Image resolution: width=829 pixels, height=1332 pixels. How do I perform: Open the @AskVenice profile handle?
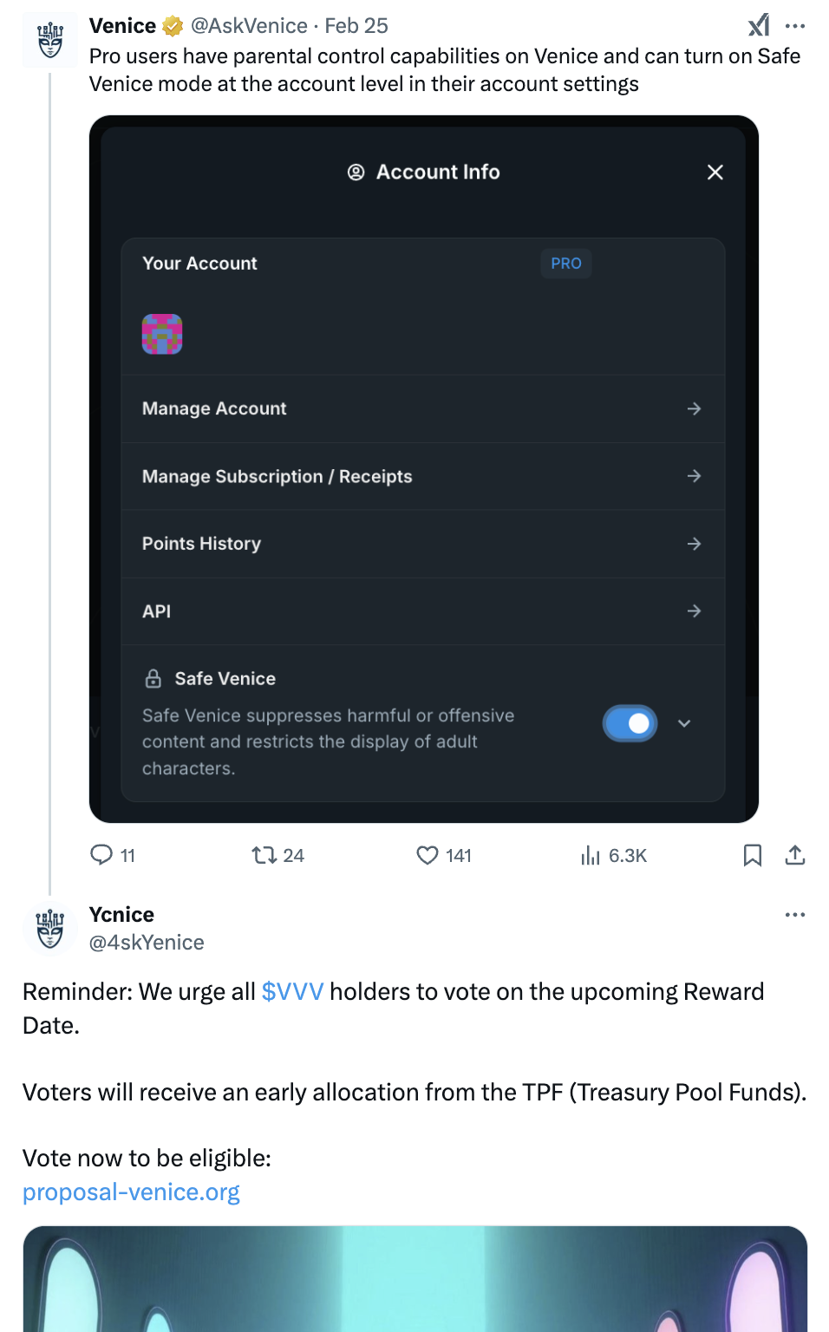coord(249,26)
